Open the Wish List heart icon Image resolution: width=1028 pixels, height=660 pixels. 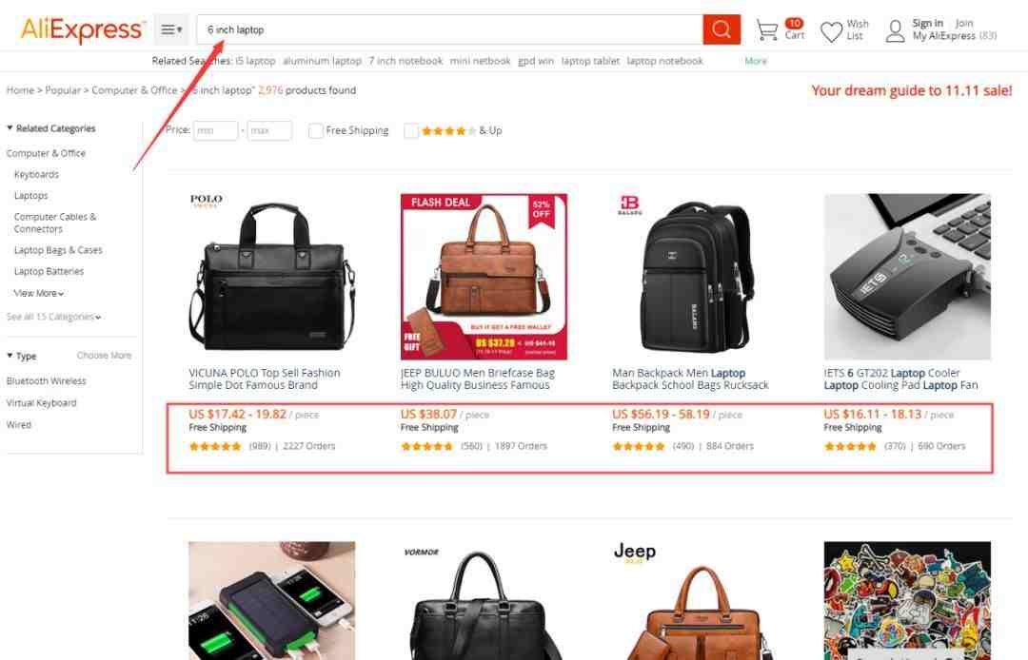click(831, 31)
